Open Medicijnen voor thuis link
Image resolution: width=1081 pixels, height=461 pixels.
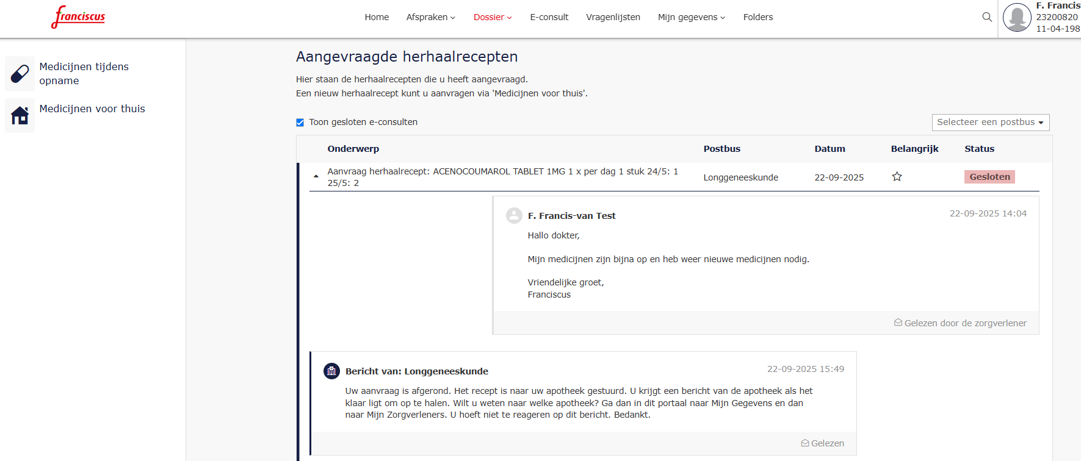92,109
